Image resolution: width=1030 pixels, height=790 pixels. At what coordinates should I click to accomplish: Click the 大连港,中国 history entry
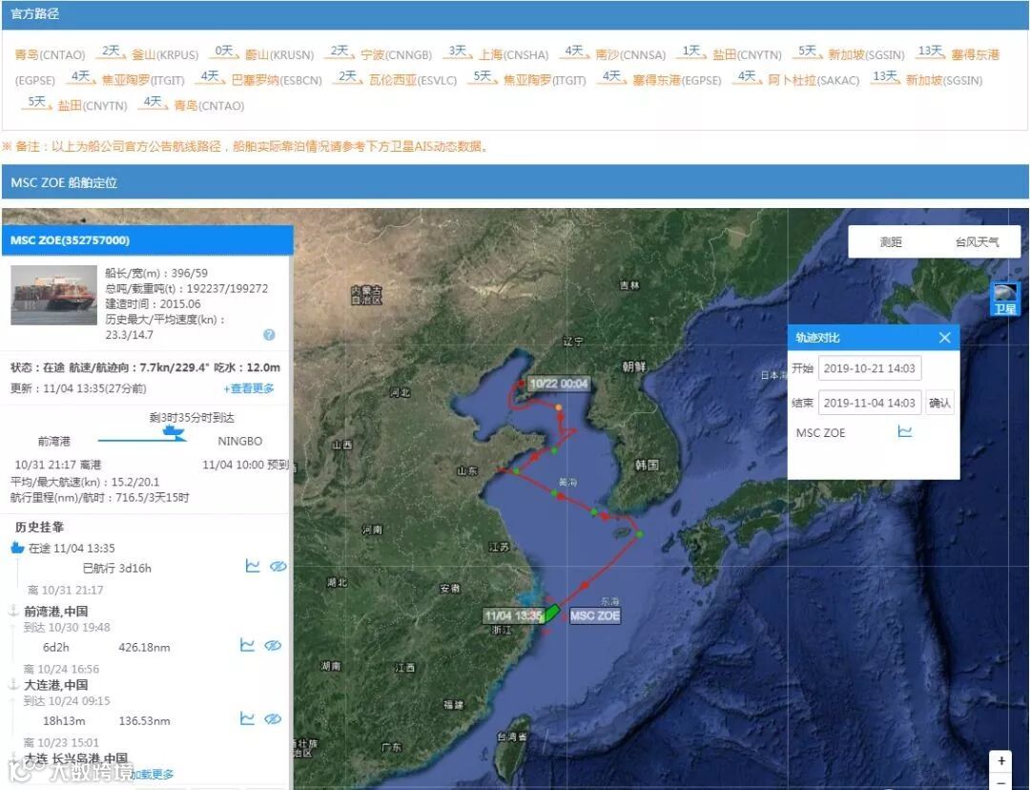(x=56, y=684)
